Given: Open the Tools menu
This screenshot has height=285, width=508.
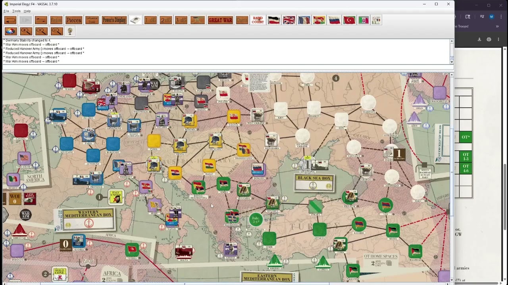Looking at the screenshot, I should click(16, 11).
